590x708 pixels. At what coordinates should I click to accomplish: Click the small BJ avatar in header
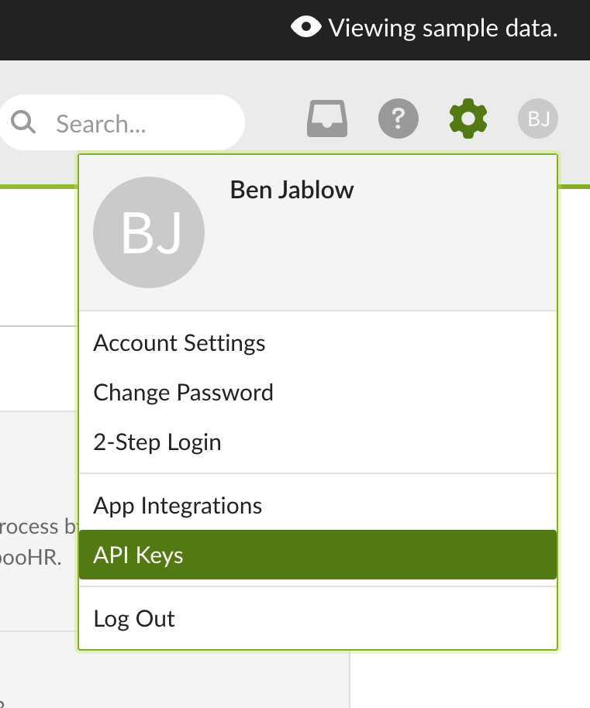coord(538,119)
